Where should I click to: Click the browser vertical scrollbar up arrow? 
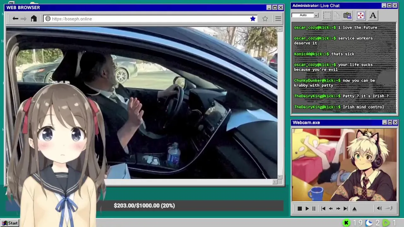(280, 29)
